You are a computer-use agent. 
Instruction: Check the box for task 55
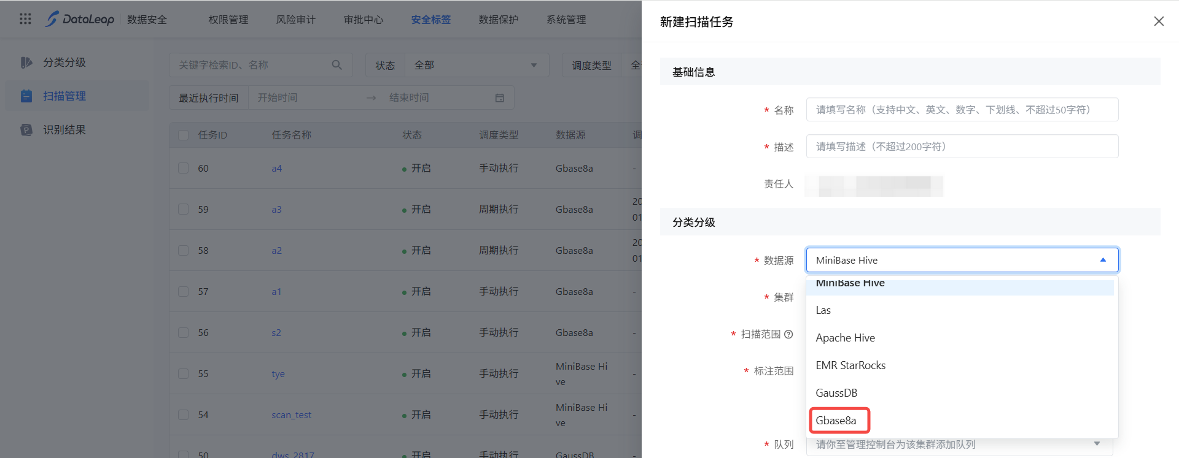[184, 373]
